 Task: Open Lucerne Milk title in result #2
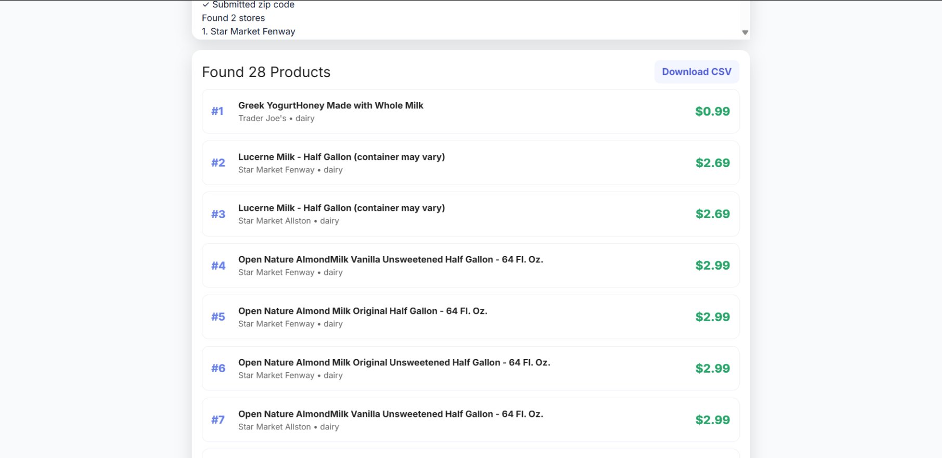coord(341,157)
